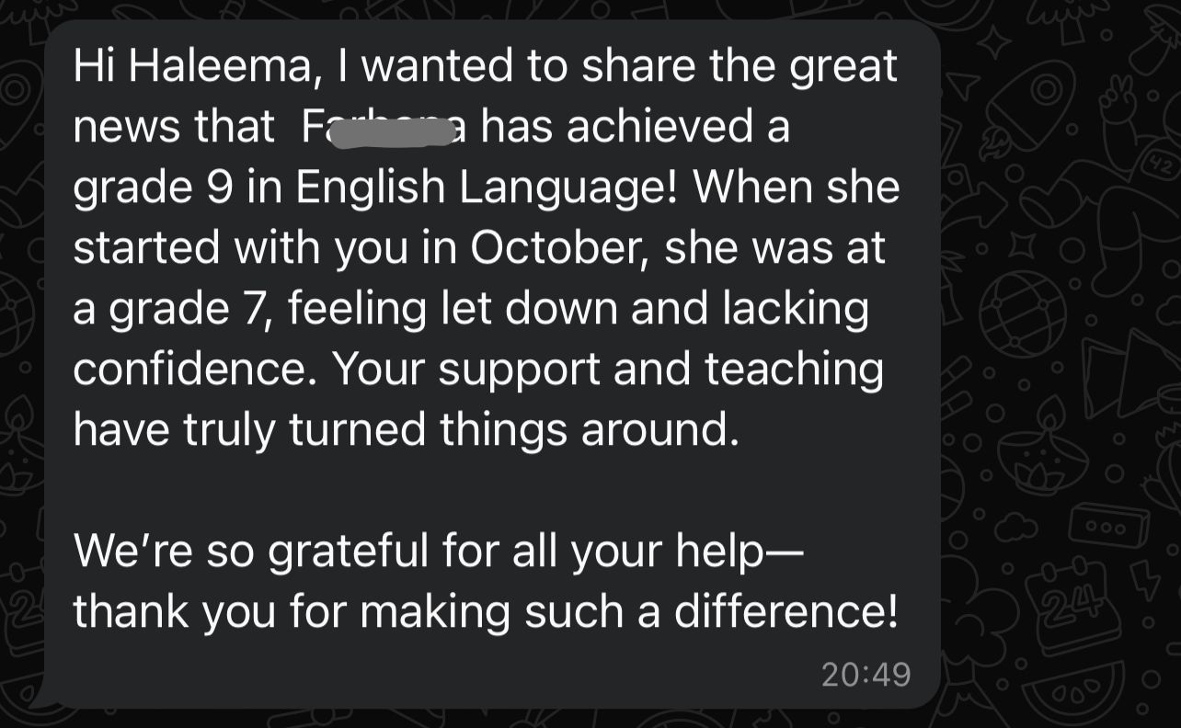
Task: Click the small cloud doodle
Action: [x=1014, y=527]
